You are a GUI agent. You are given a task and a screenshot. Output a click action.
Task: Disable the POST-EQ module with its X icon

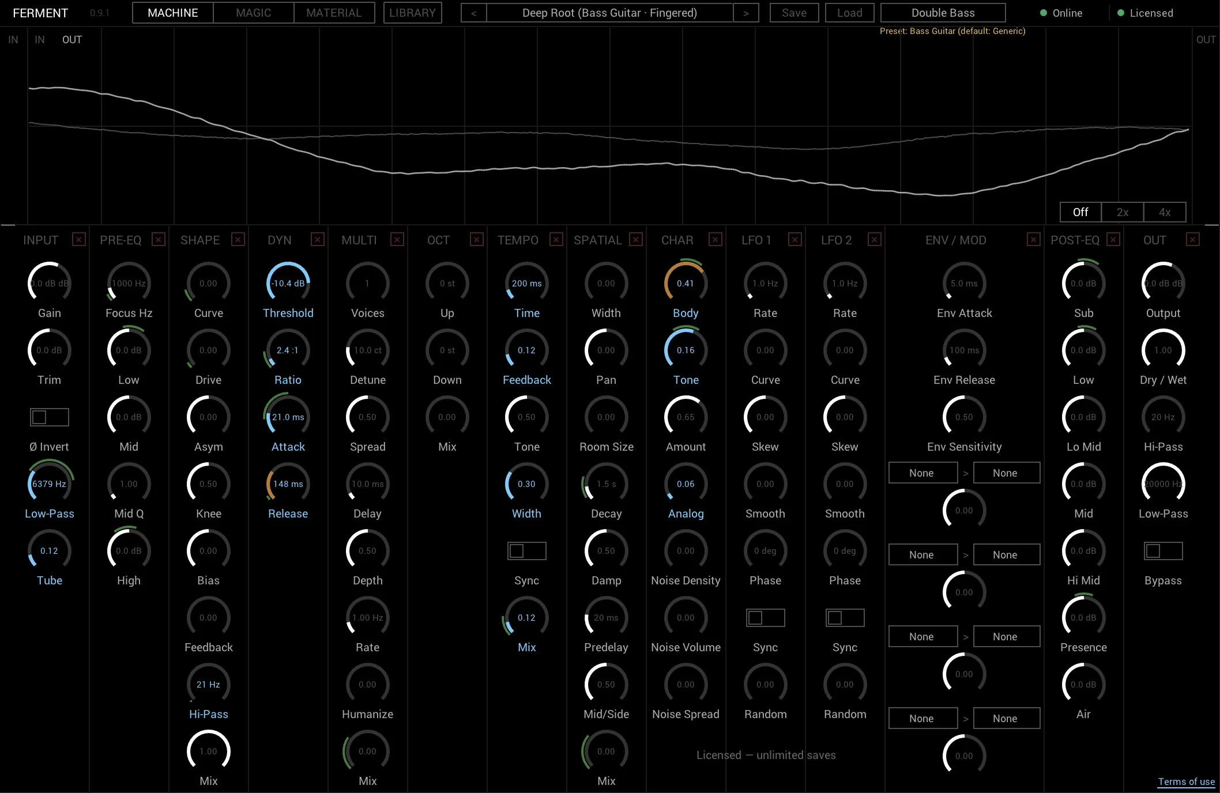tap(1113, 239)
